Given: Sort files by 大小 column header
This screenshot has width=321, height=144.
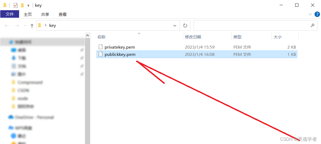Looking at the screenshot, I should point(285,37).
